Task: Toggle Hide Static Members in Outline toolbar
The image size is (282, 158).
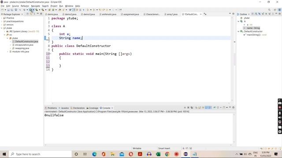Action: [x=263, y=14]
